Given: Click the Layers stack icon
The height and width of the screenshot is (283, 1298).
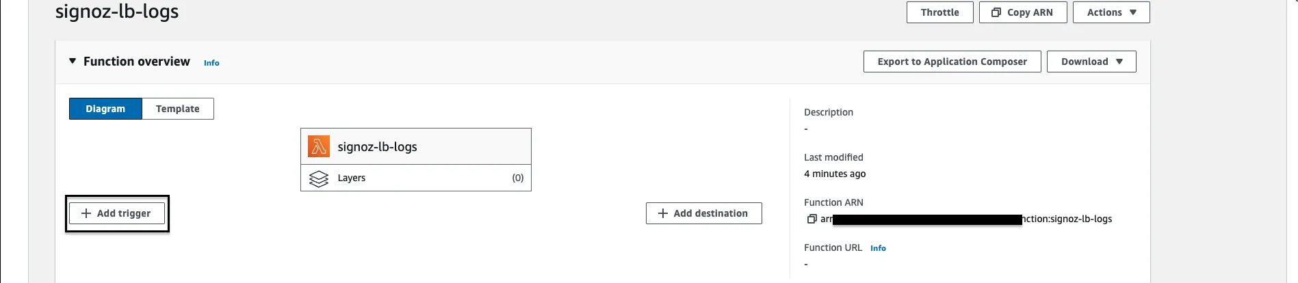Looking at the screenshot, I should tap(319, 178).
